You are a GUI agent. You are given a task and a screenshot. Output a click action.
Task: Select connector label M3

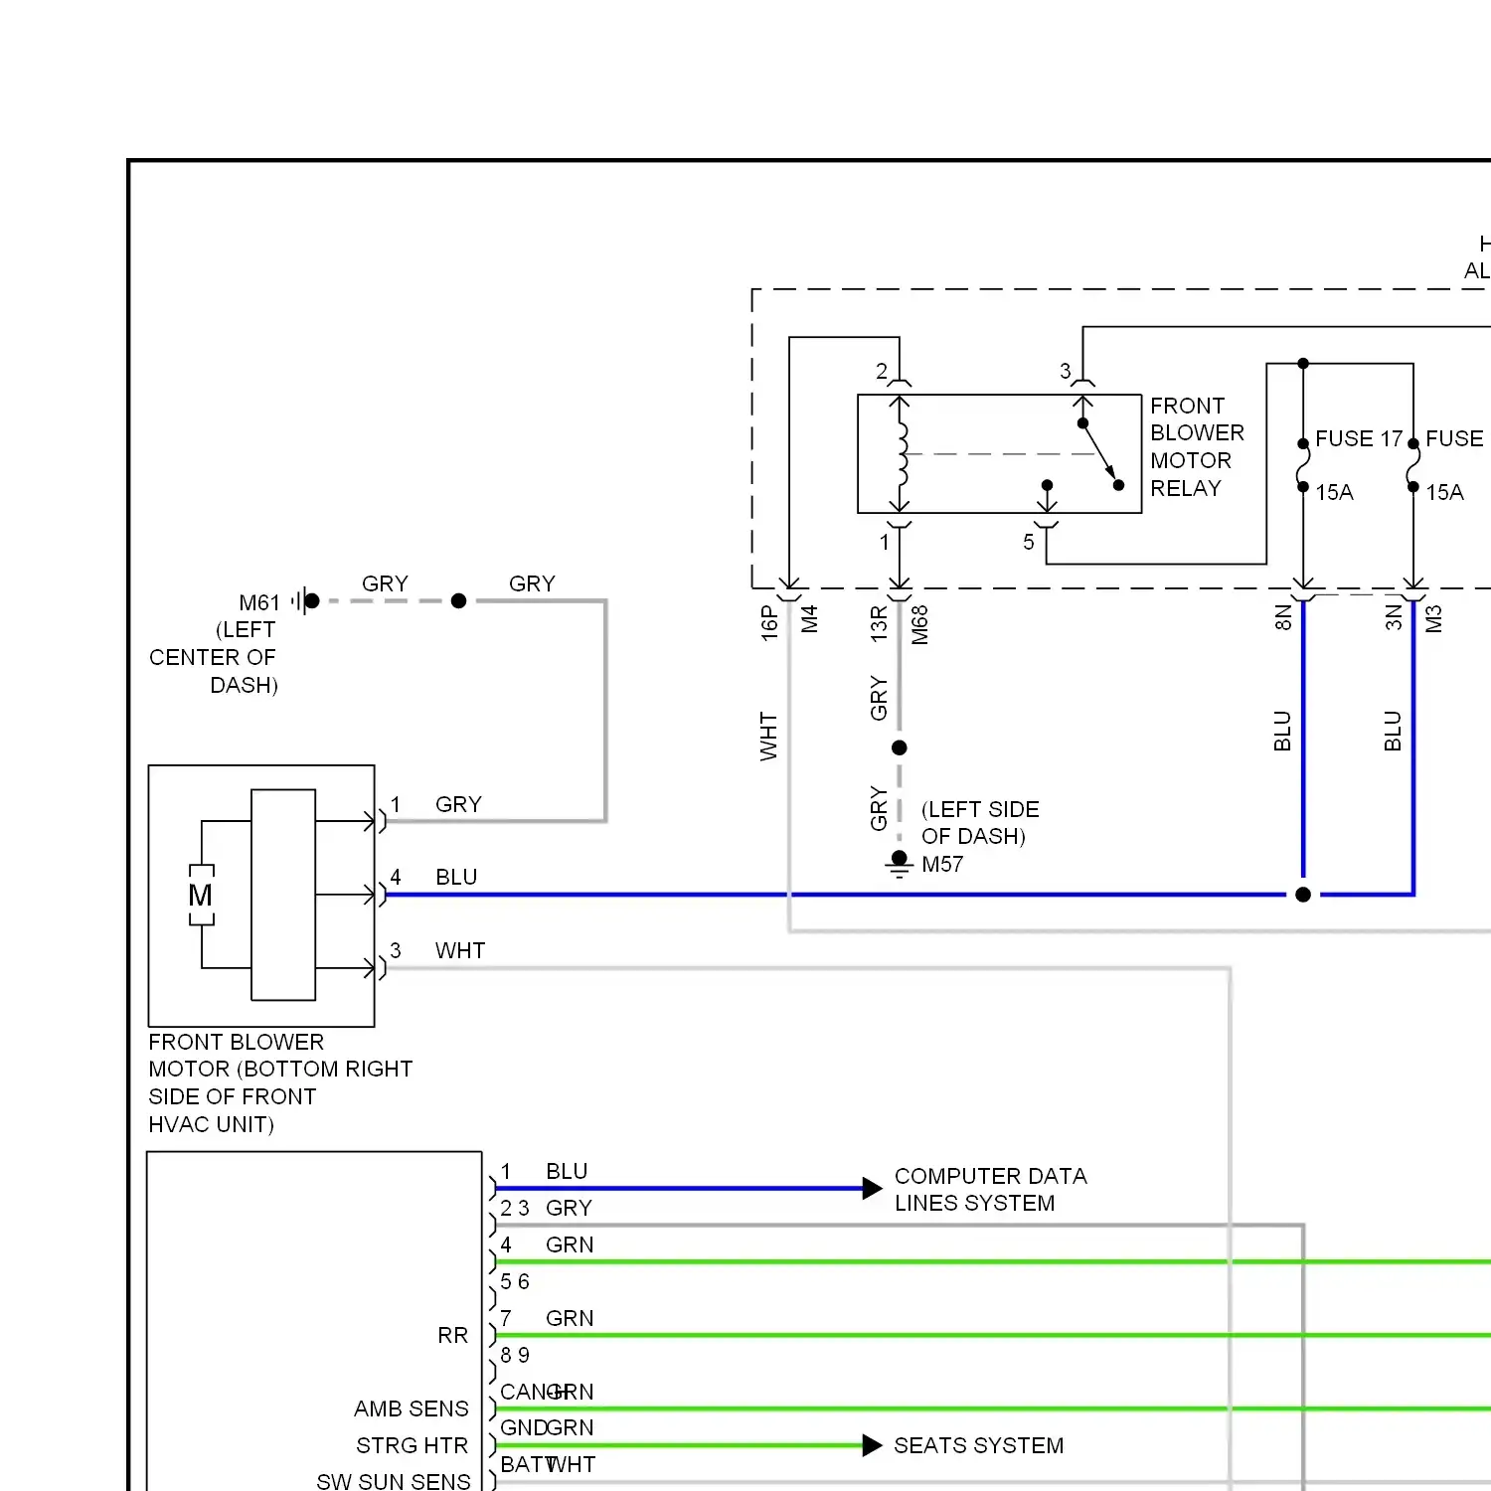point(1433,619)
